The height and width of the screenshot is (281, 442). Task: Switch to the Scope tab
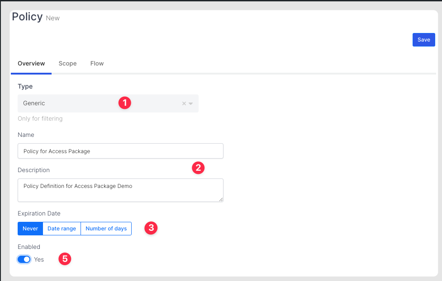tap(67, 64)
